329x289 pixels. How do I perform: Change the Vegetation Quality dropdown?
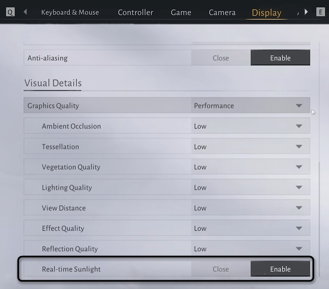(x=250, y=167)
